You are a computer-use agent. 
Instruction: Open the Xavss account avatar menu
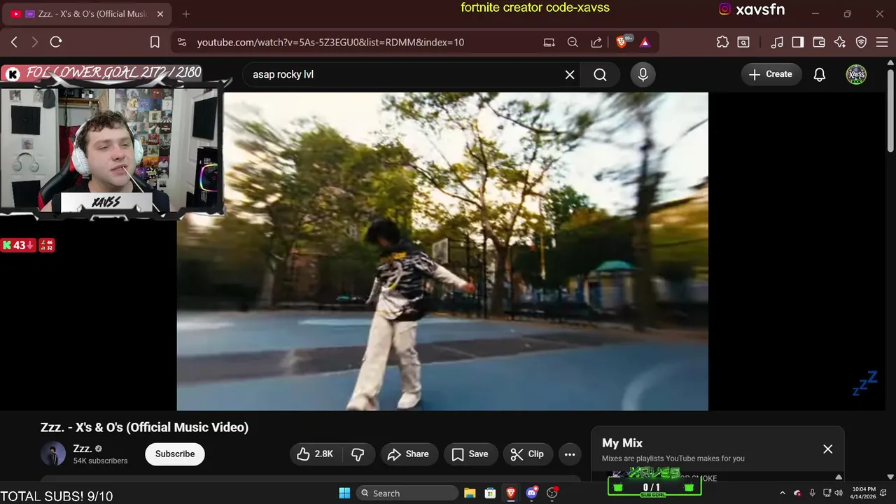pos(856,74)
